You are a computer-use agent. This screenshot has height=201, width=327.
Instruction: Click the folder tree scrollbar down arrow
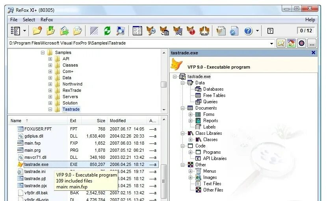pyautogui.click(x=164, y=110)
